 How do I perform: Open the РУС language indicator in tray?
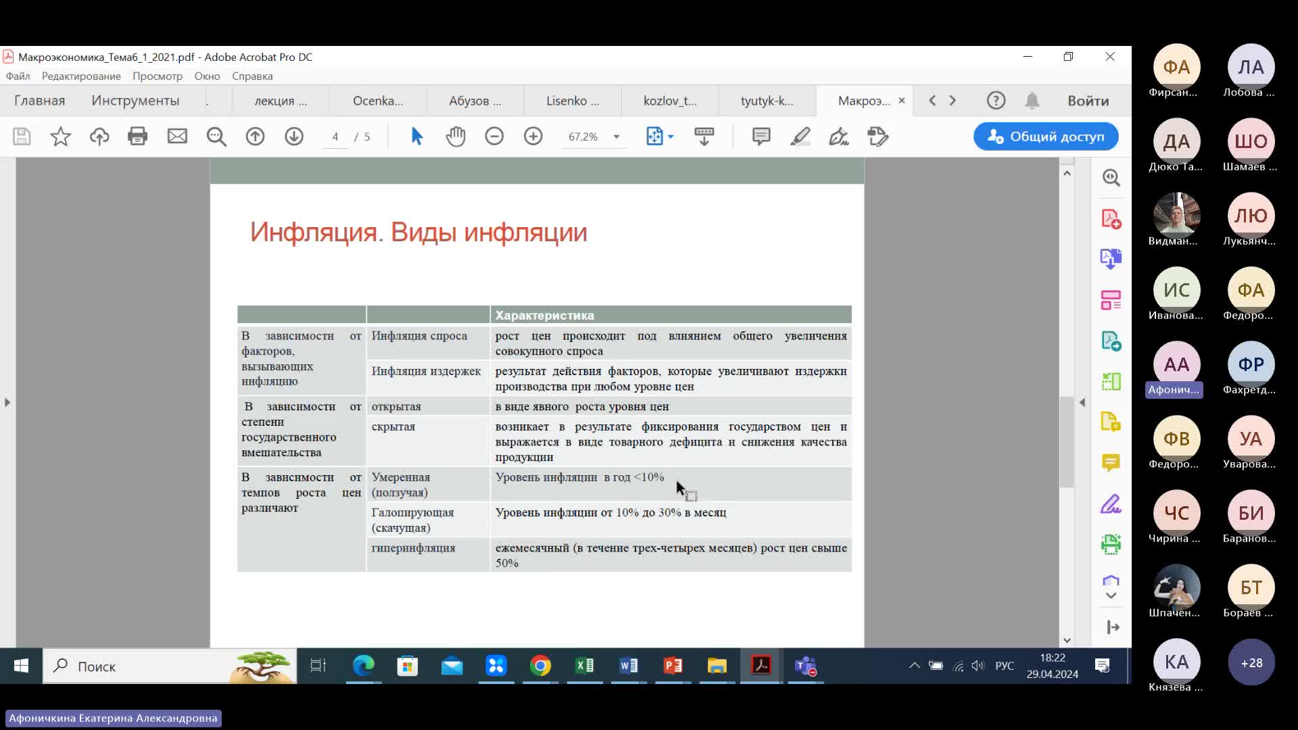(x=1005, y=666)
